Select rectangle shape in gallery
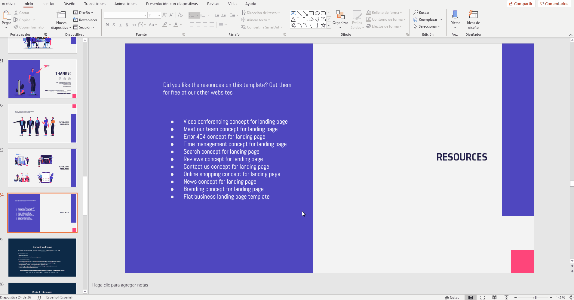Viewport: 574px width, 300px height. (x=311, y=13)
